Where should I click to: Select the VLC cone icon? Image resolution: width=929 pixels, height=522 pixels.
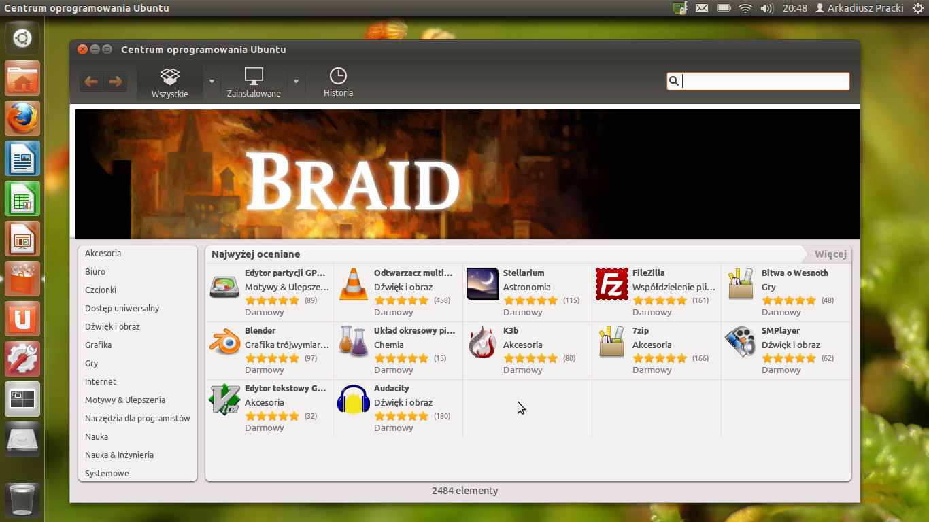click(353, 284)
